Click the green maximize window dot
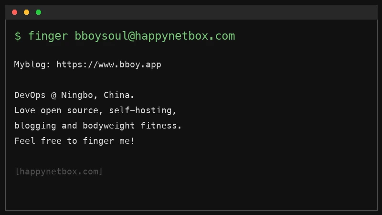Image resolution: width=382 pixels, height=215 pixels. coord(39,12)
